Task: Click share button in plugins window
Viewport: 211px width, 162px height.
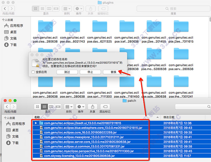Action: [91, 9]
